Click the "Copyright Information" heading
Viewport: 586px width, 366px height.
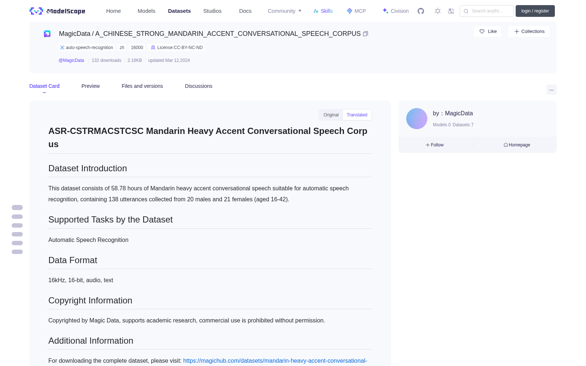pyautogui.click(x=90, y=300)
